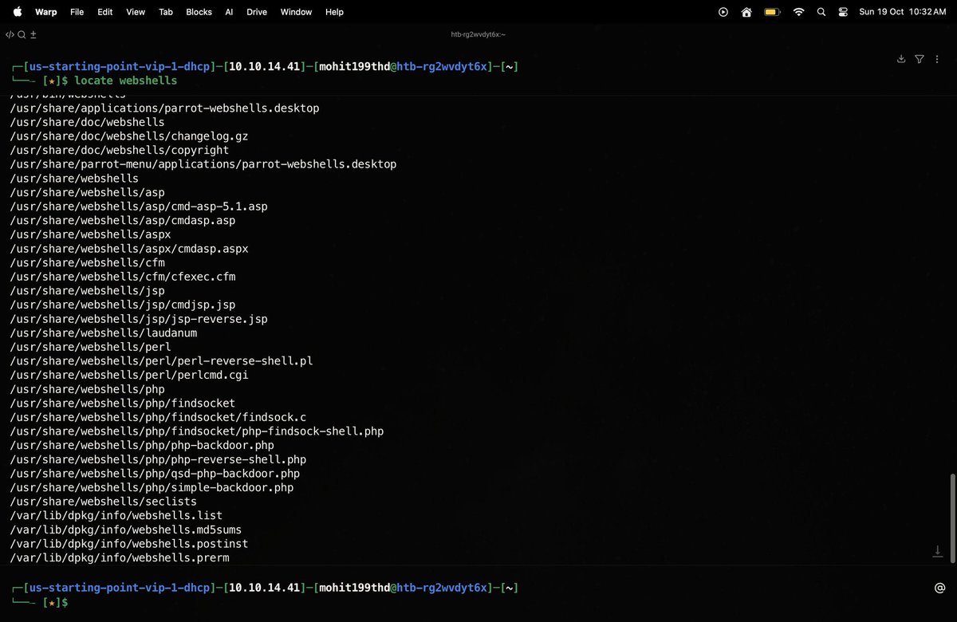This screenshot has height=622, width=957.
Task: Open the Apple menu
Action: [17, 12]
